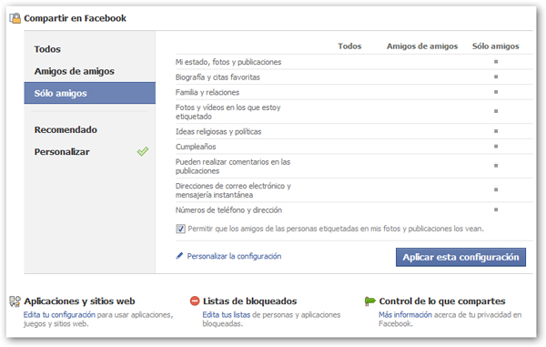
Task: Open Personalizar la configuración link
Action: coord(234,256)
